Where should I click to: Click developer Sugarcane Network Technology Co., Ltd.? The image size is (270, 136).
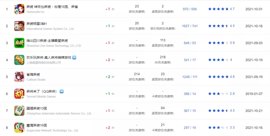[x=52, y=130]
